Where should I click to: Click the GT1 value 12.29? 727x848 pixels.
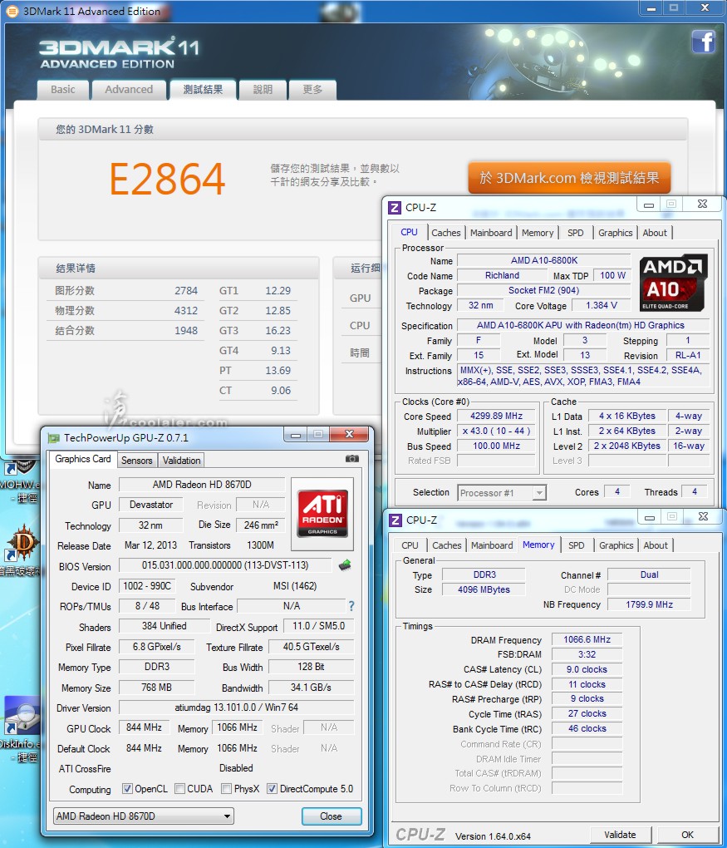coord(278,290)
